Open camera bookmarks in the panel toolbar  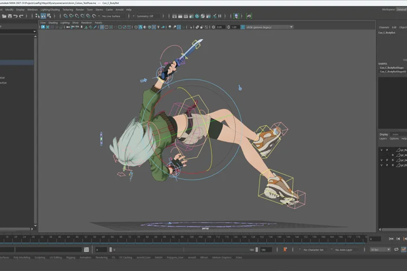[x=81, y=27]
